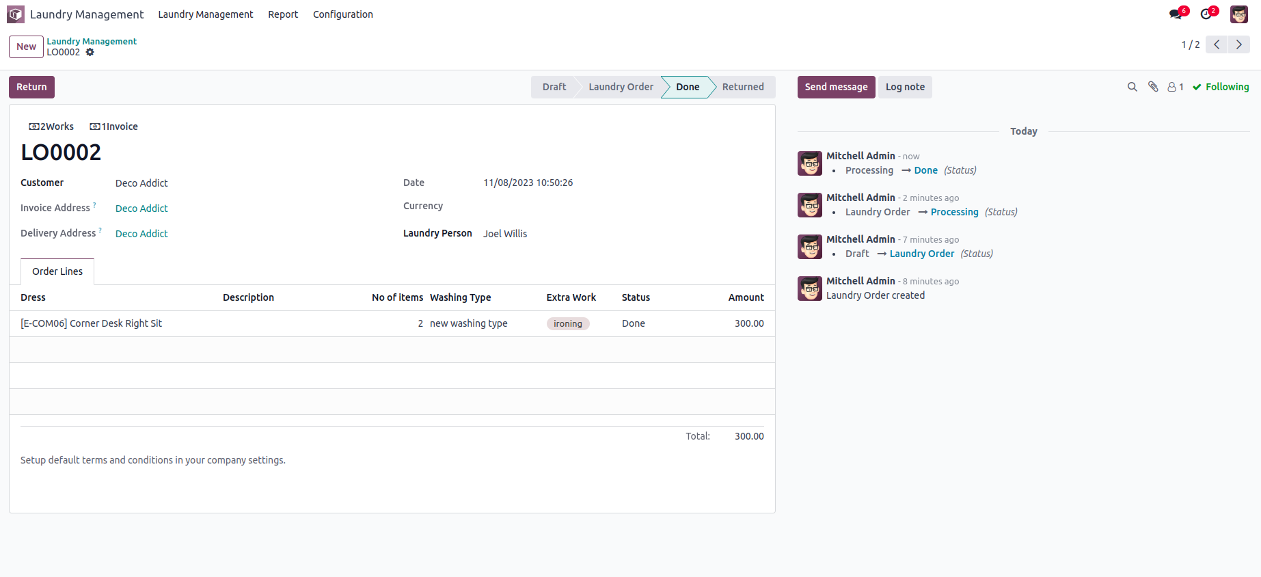Select the Returned status stage
Image resolution: width=1261 pixels, height=577 pixels.
click(743, 87)
